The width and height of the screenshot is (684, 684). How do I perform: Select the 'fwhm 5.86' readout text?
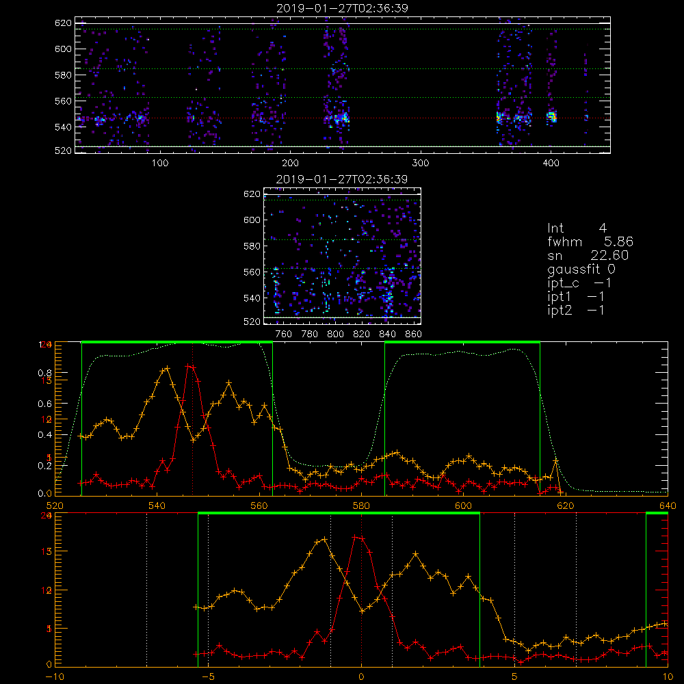coord(590,241)
